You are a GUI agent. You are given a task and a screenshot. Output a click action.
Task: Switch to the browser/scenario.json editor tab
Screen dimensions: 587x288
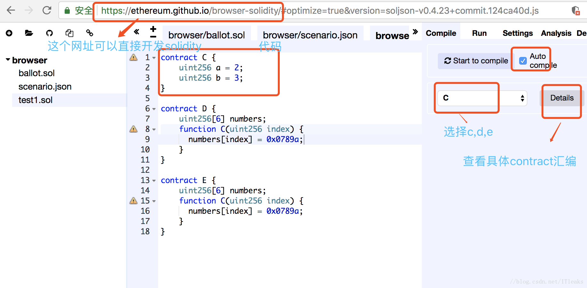point(310,35)
